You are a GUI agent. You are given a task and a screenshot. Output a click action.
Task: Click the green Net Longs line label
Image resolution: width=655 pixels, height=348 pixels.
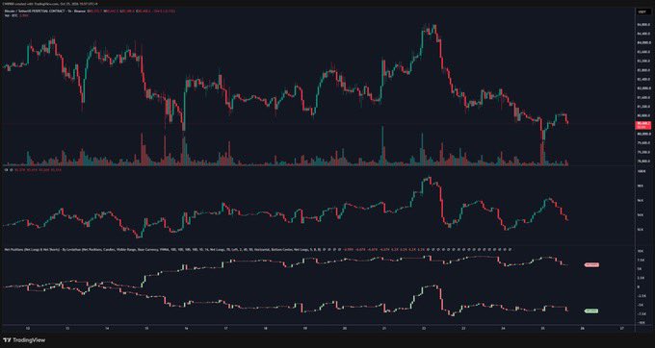coord(592,311)
